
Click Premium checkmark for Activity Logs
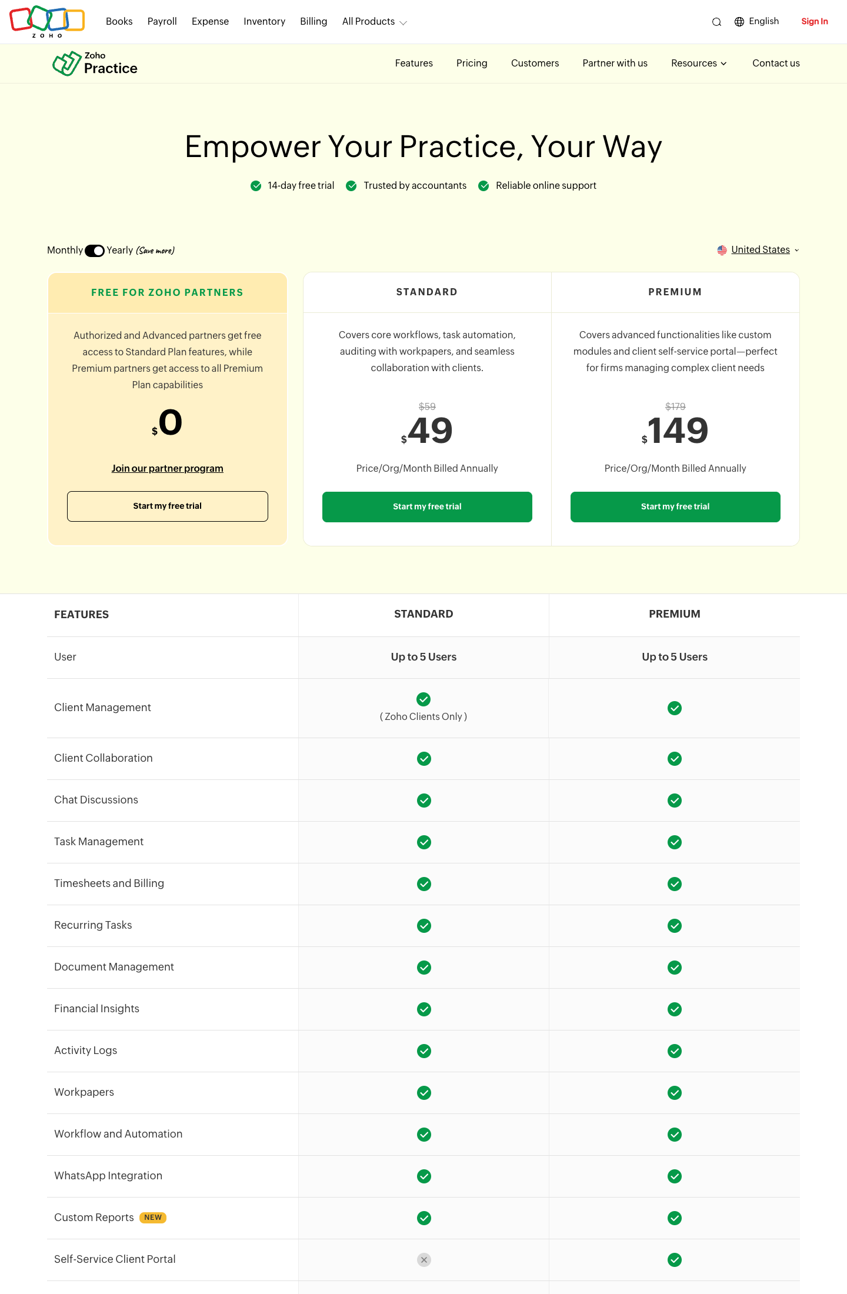(x=675, y=1051)
